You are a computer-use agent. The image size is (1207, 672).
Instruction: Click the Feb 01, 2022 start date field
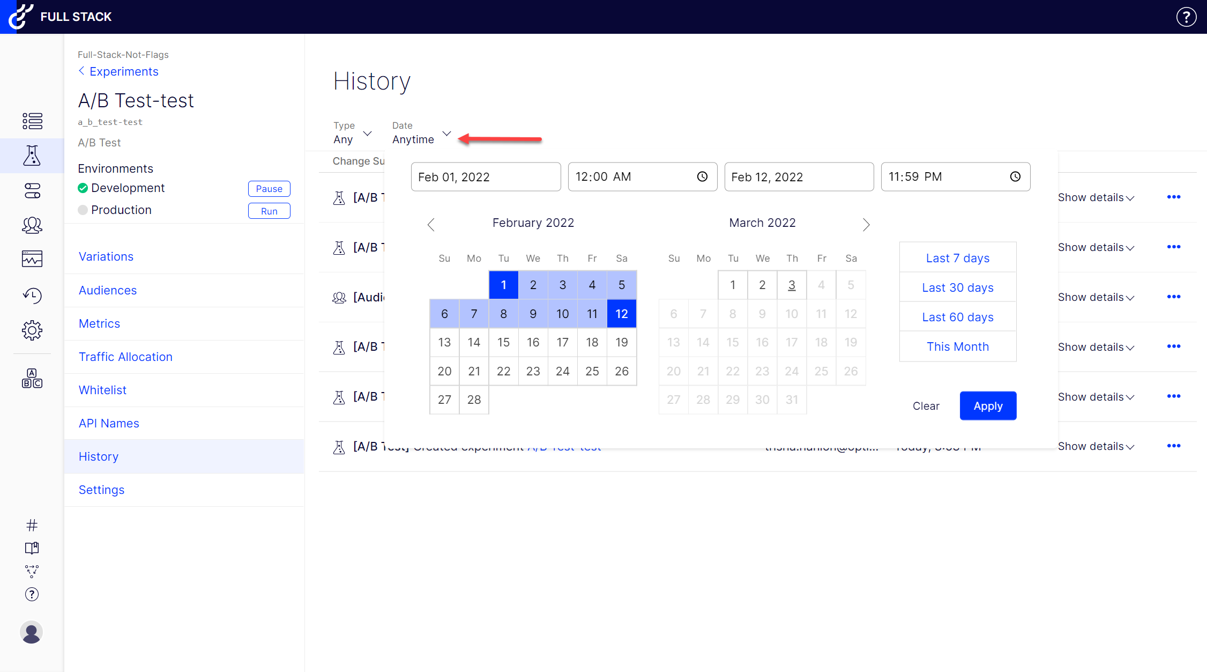486,177
